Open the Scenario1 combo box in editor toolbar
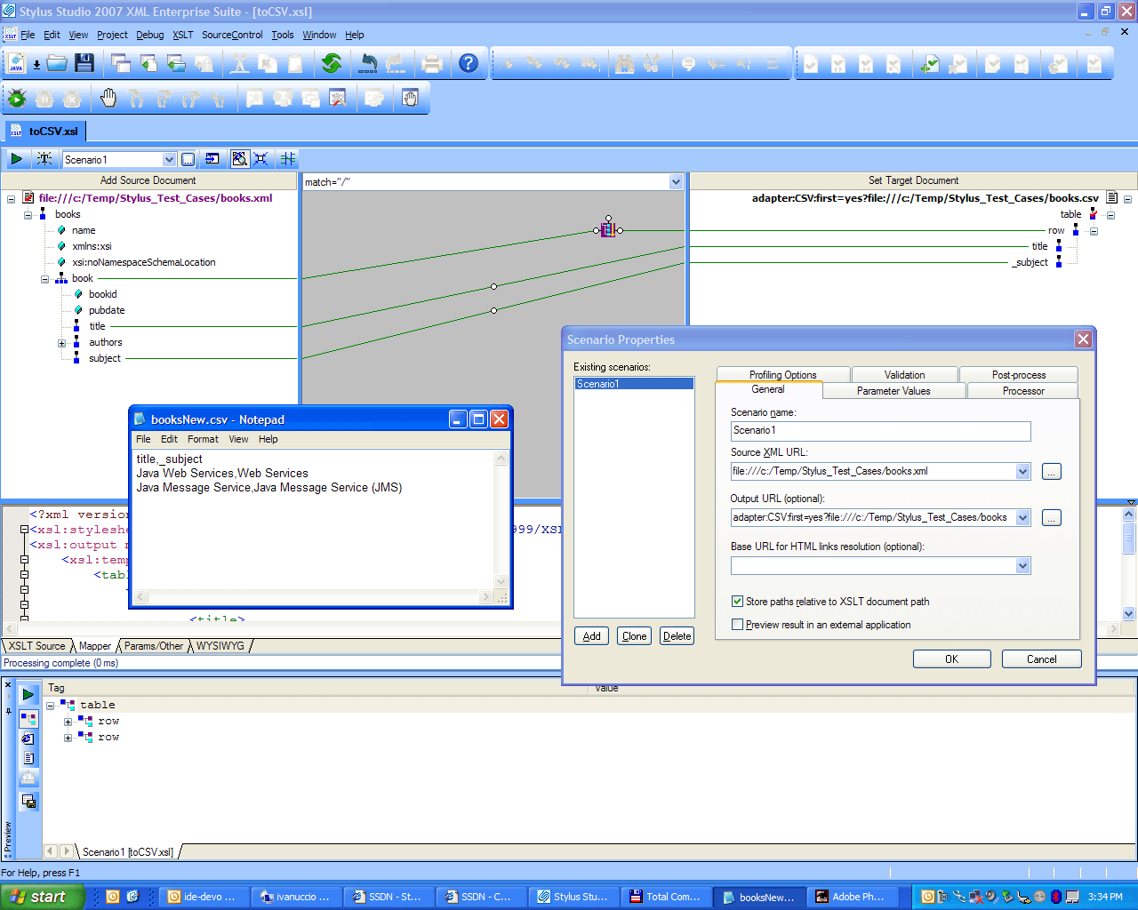 (x=169, y=160)
